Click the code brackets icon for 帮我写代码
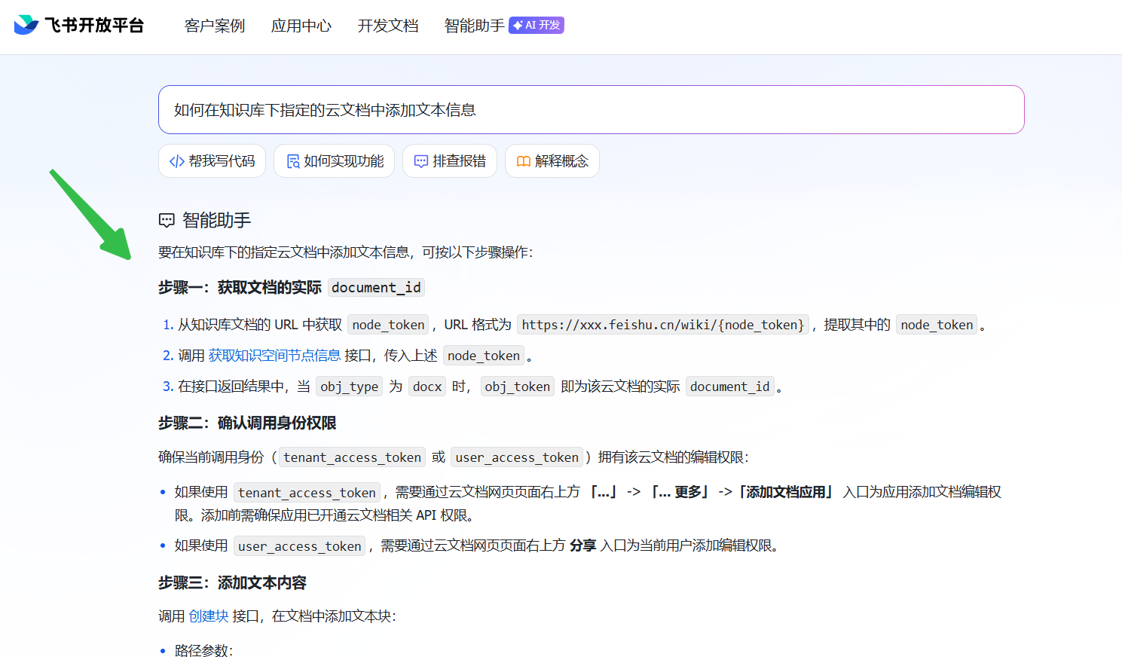 [177, 161]
